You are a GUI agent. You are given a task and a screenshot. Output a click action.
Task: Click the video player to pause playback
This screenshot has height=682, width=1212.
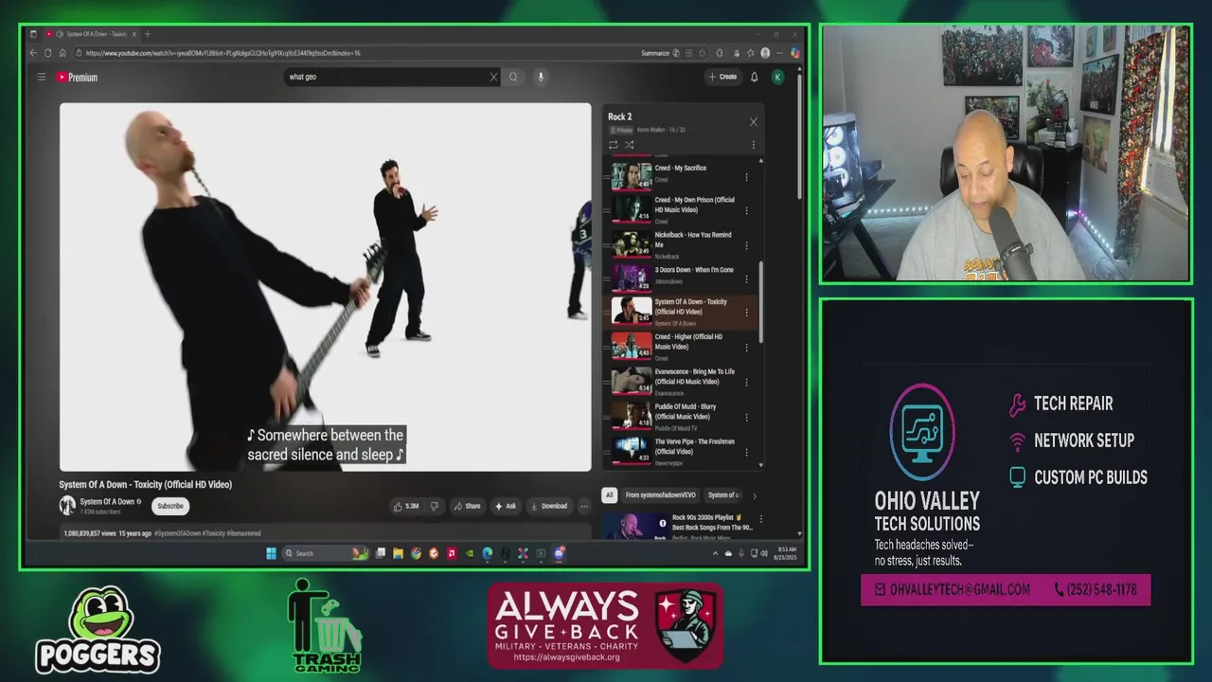point(325,286)
